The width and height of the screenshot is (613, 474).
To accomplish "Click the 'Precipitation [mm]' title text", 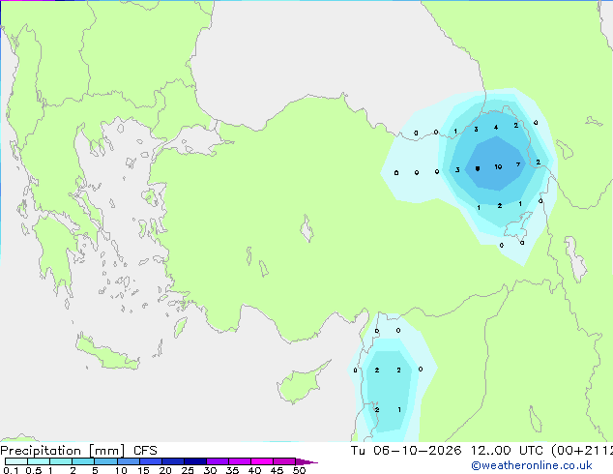I will 63,451.
